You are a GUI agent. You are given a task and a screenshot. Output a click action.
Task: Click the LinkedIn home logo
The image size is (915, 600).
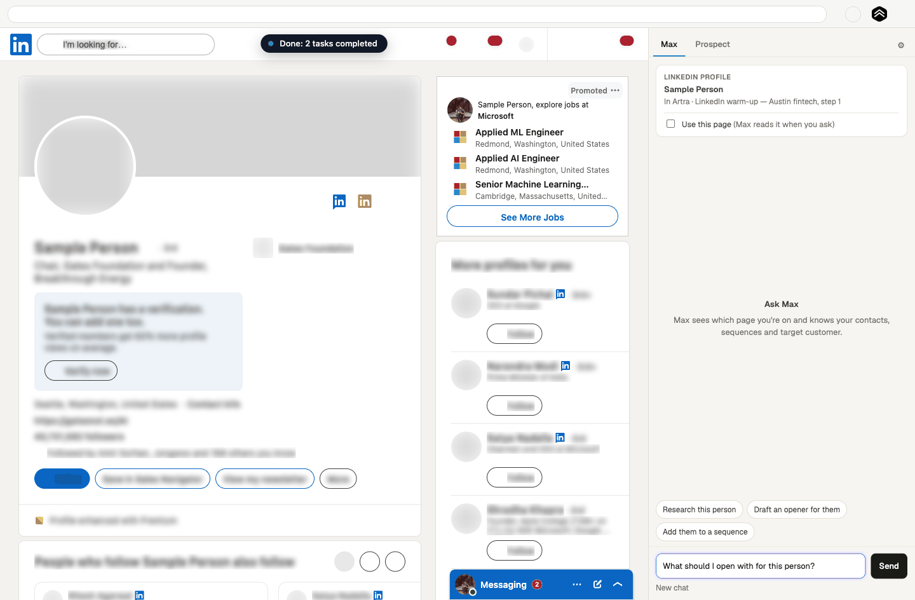[21, 44]
